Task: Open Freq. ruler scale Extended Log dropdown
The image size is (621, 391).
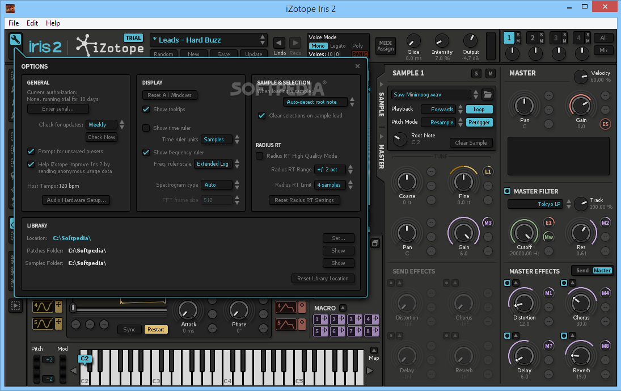Action: tap(213, 164)
